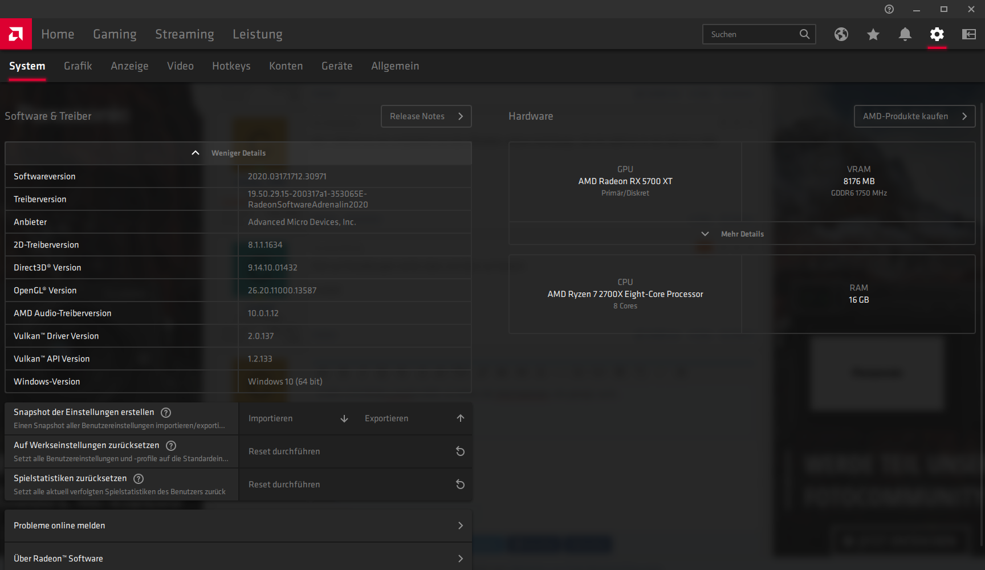
Task: Collapse details with Weniger Details
Action: (238, 153)
